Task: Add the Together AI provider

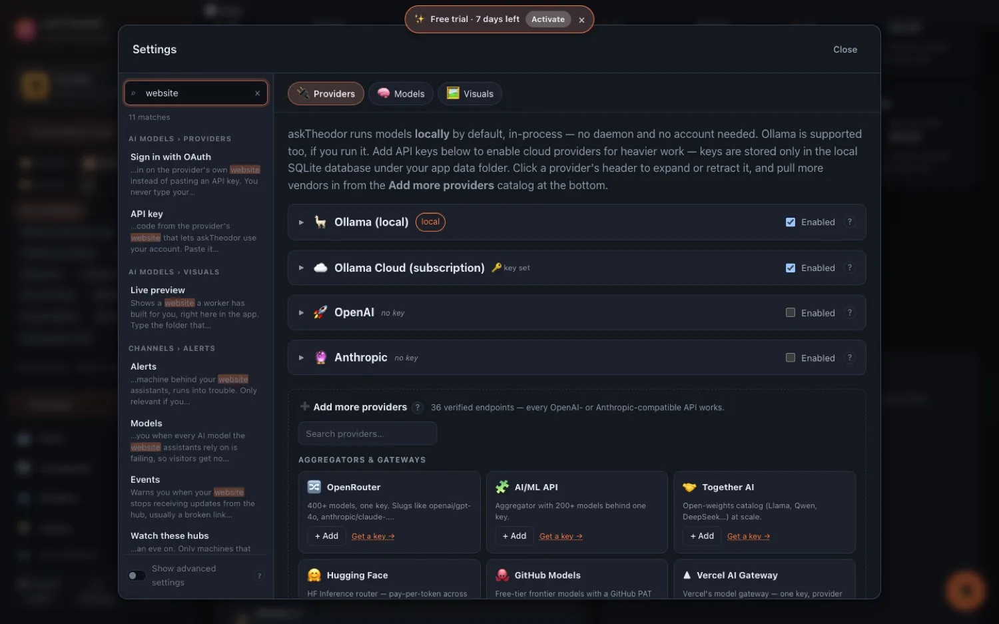Action: pyautogui.click(x=702, y=536)
